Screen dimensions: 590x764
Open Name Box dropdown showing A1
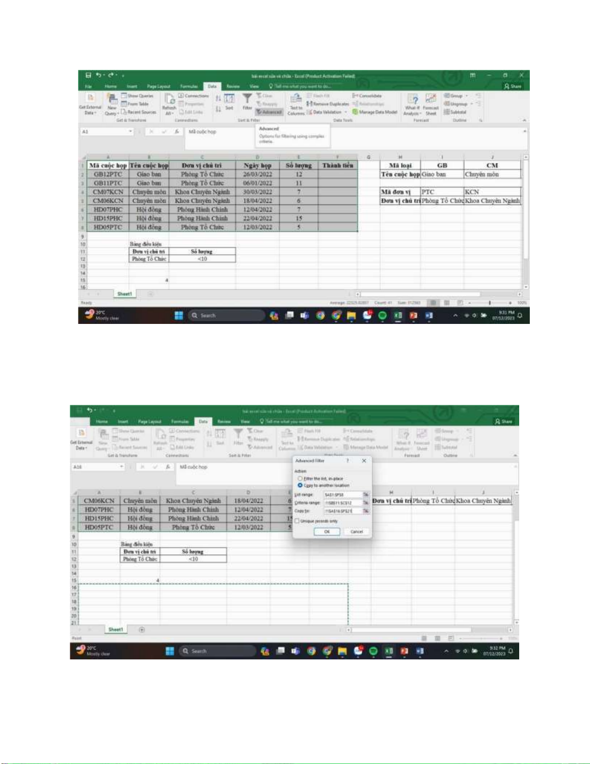pos(130,132)
